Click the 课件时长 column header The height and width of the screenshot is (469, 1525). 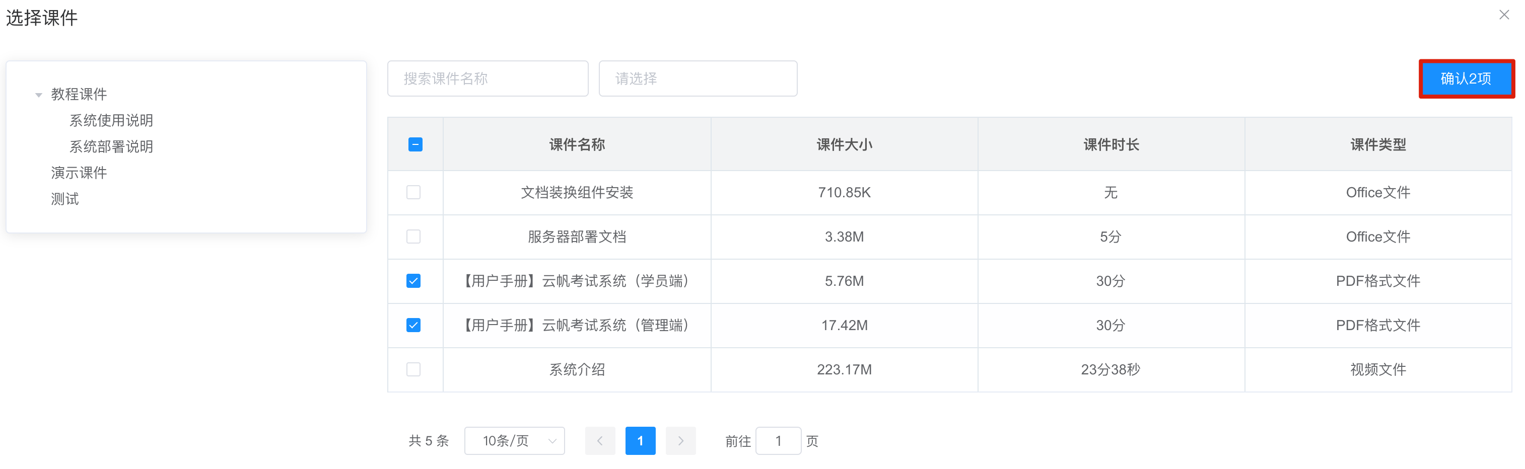pos(1111,145)
